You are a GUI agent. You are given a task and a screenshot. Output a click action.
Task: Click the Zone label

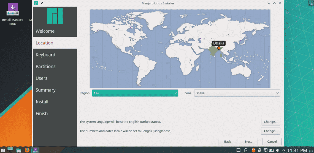tap(188, 93)
